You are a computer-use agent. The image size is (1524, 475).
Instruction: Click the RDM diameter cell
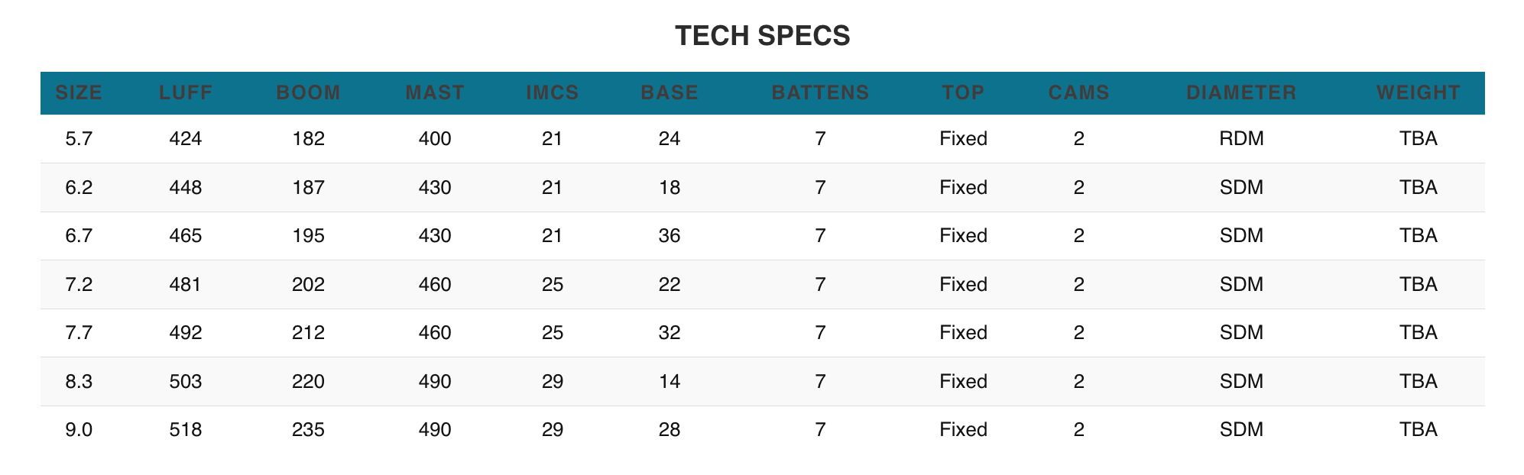point(1241,139)
